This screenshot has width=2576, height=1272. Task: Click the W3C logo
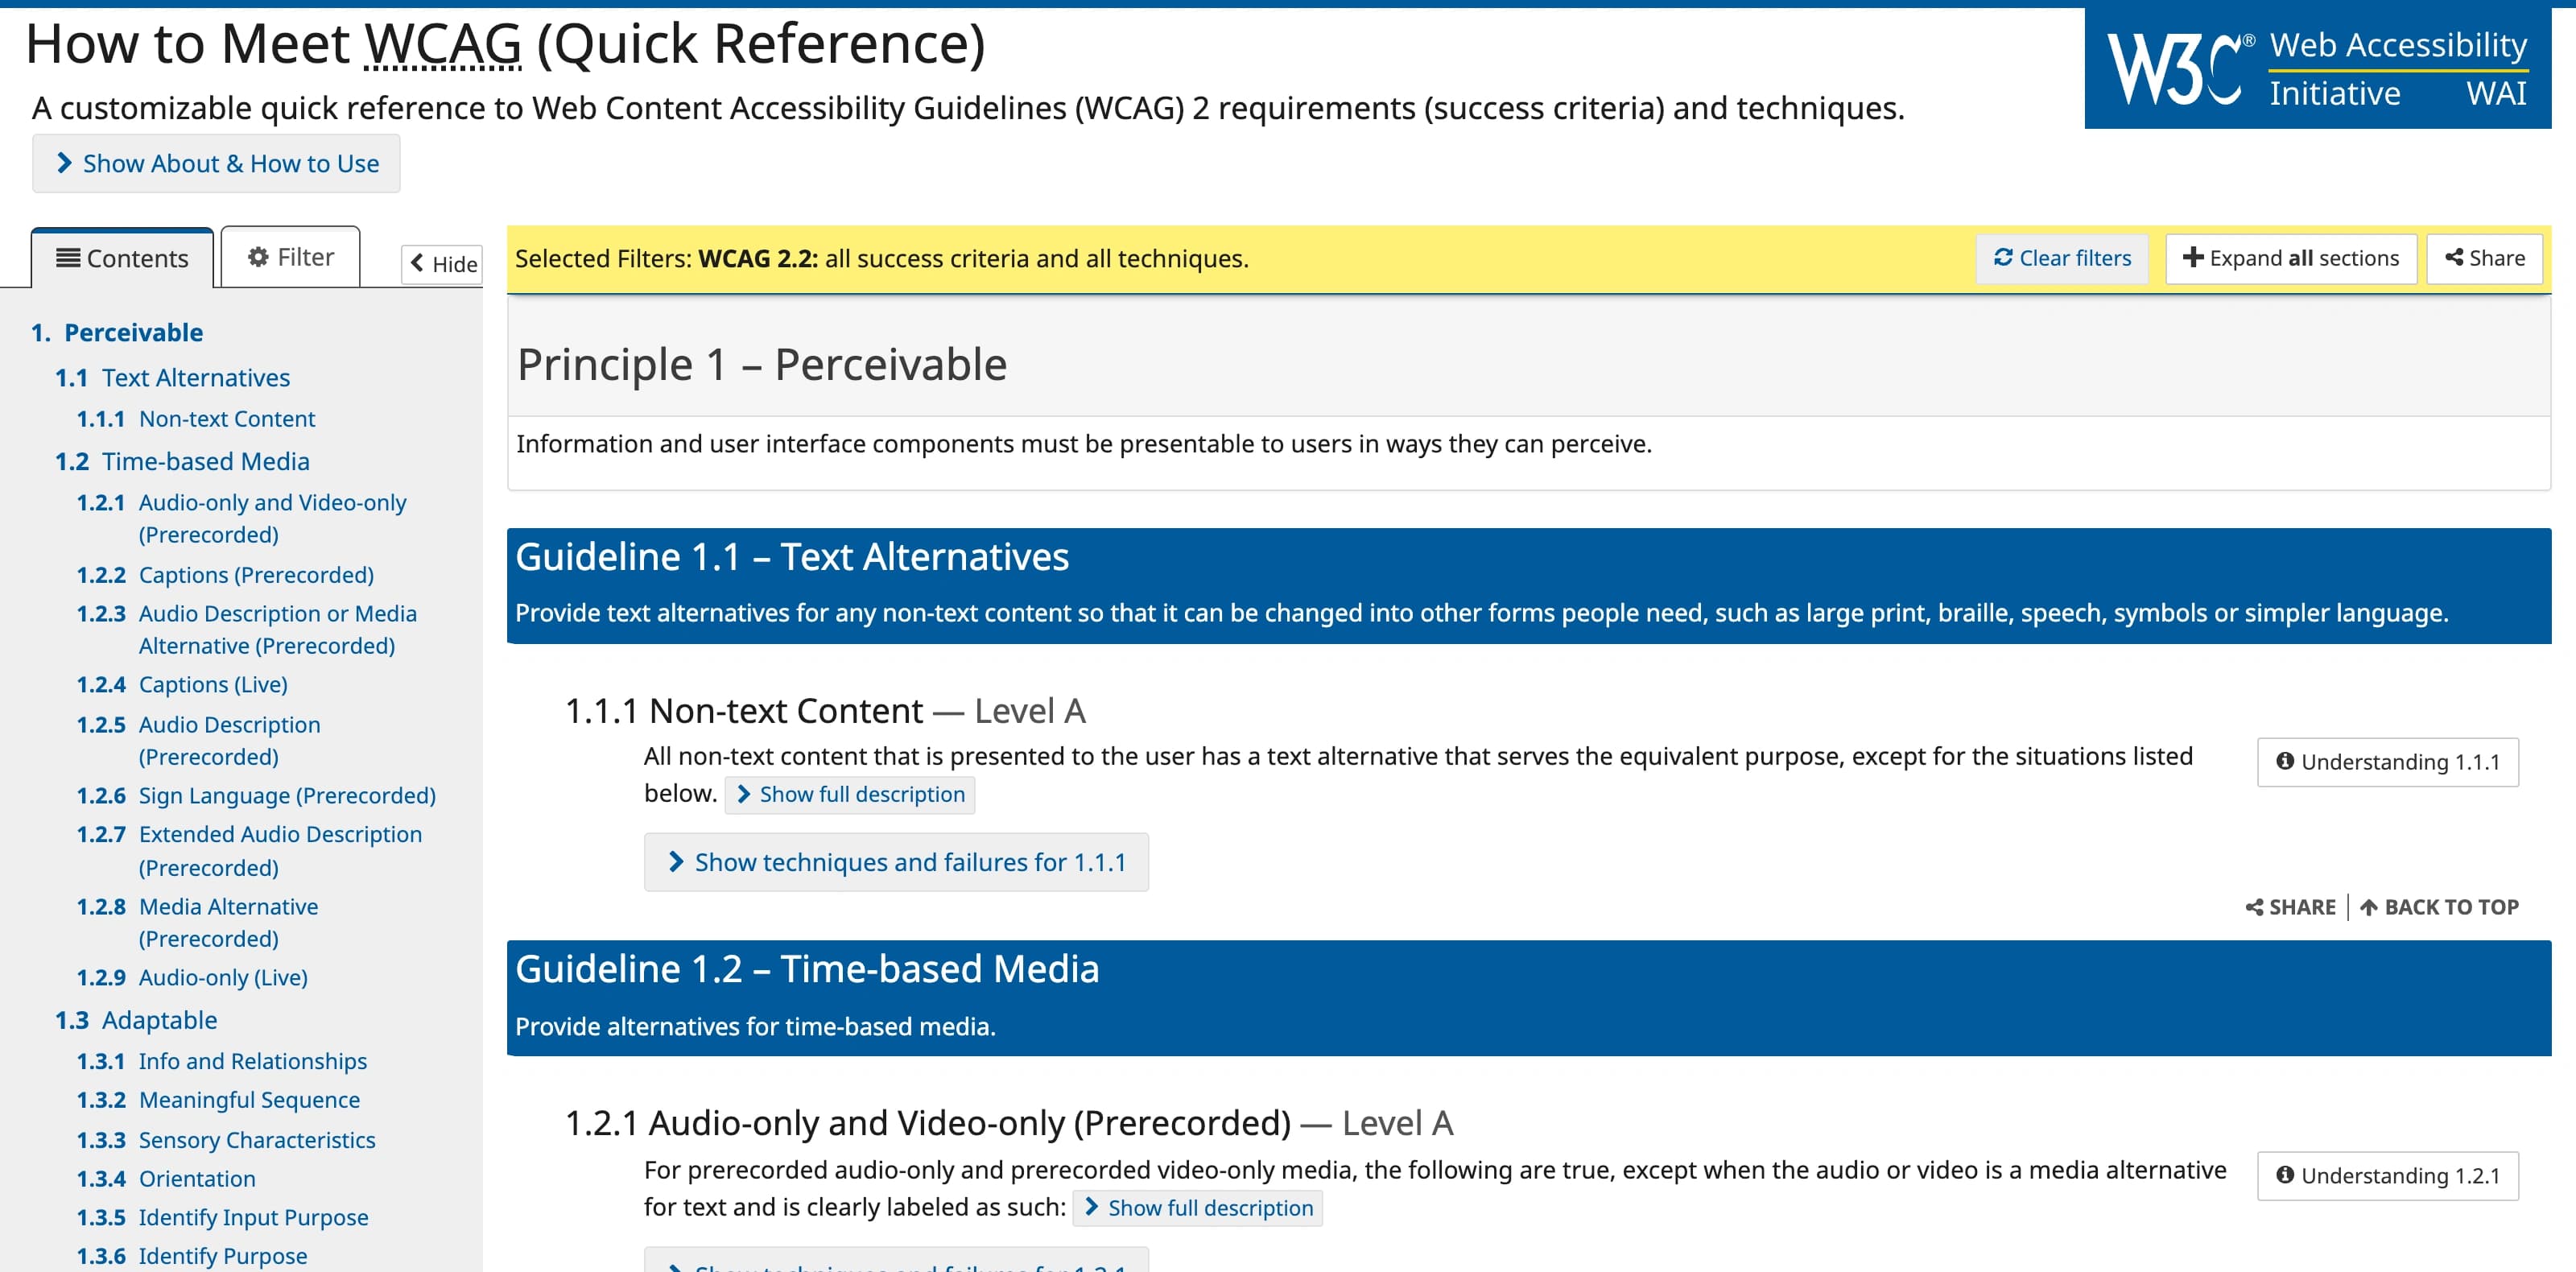[2179, 68]
